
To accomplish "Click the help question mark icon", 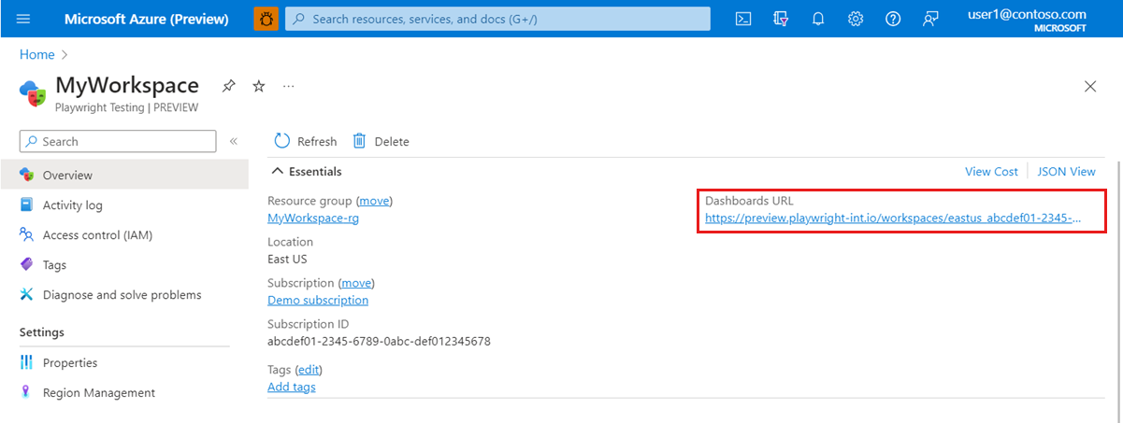I will tap(893, 19).
